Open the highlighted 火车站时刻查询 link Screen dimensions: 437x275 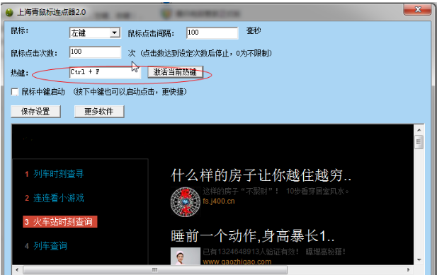click(60, 222)
